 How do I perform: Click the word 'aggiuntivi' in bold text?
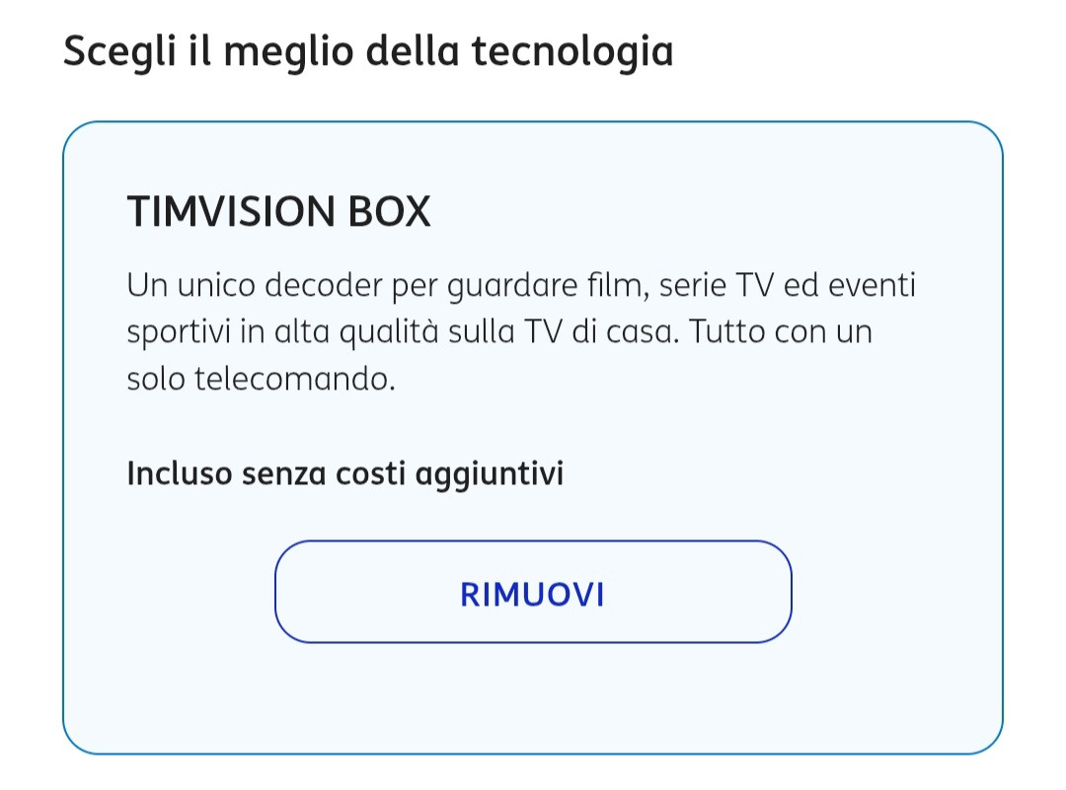tap(490, 473)
